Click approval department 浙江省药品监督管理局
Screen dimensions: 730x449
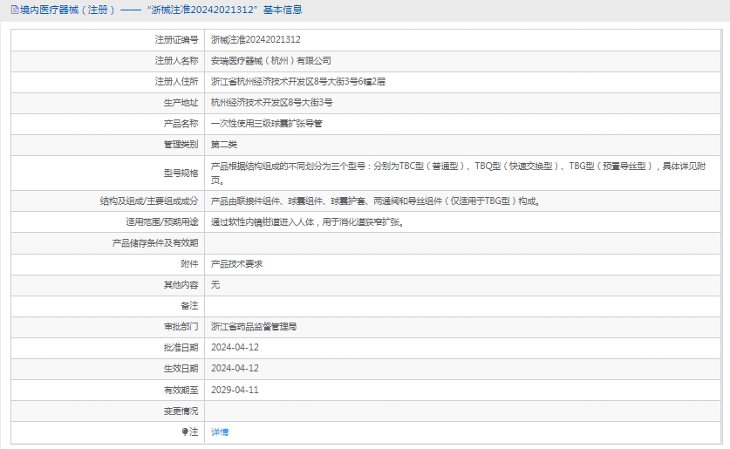point(254,327)
